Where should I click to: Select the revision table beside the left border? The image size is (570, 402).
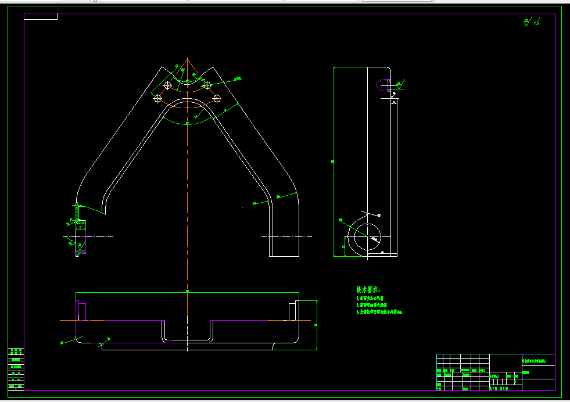click(16, 369)
